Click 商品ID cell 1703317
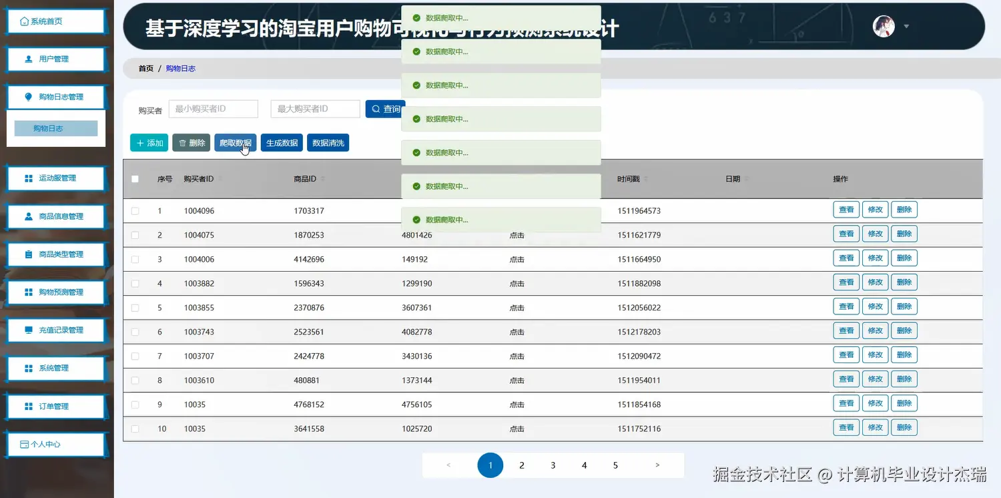This screenshot has height=498, width=1001. (309, 211)
